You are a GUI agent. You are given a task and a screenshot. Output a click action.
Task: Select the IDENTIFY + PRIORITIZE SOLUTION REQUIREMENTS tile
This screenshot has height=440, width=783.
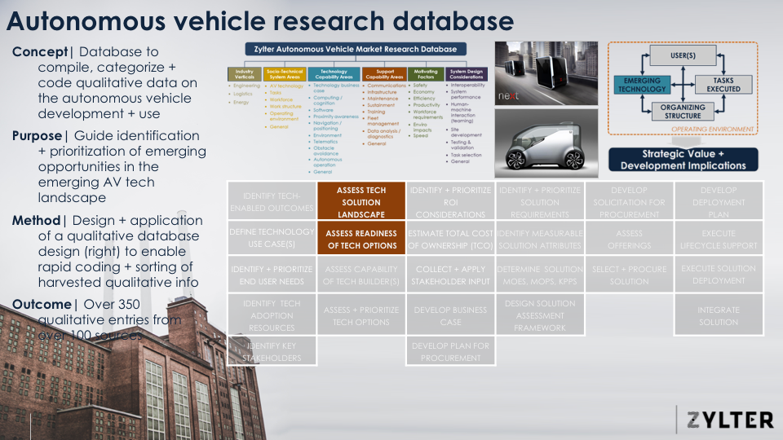pos(540,200)
